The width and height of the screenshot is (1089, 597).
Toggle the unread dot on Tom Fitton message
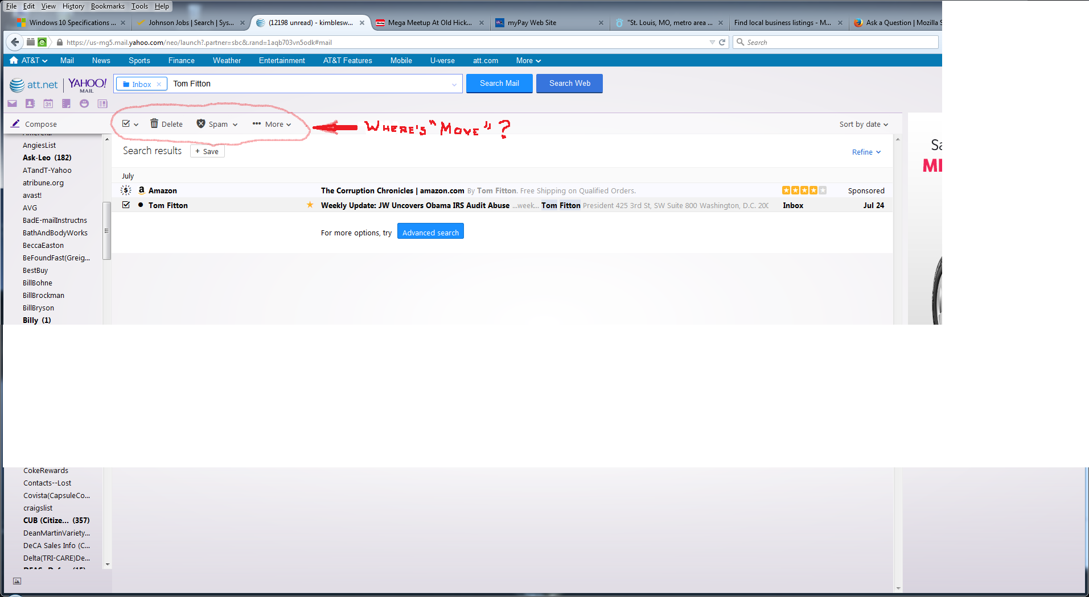[141, 205]
